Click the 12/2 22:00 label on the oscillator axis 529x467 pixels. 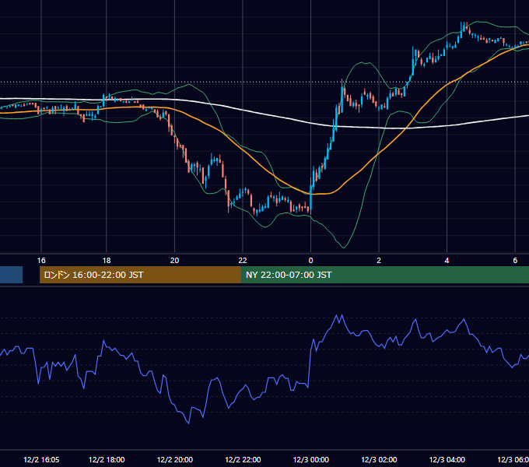pyautogui.click(x=243, y=459)
